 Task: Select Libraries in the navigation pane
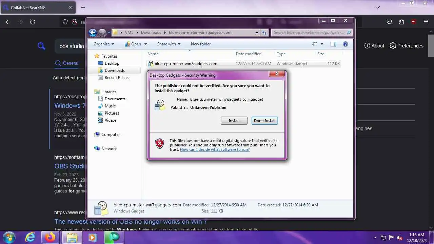coord(109,92)
